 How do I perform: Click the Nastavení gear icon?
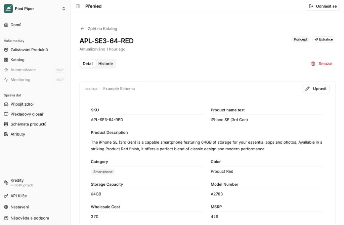tap(6, 207)
